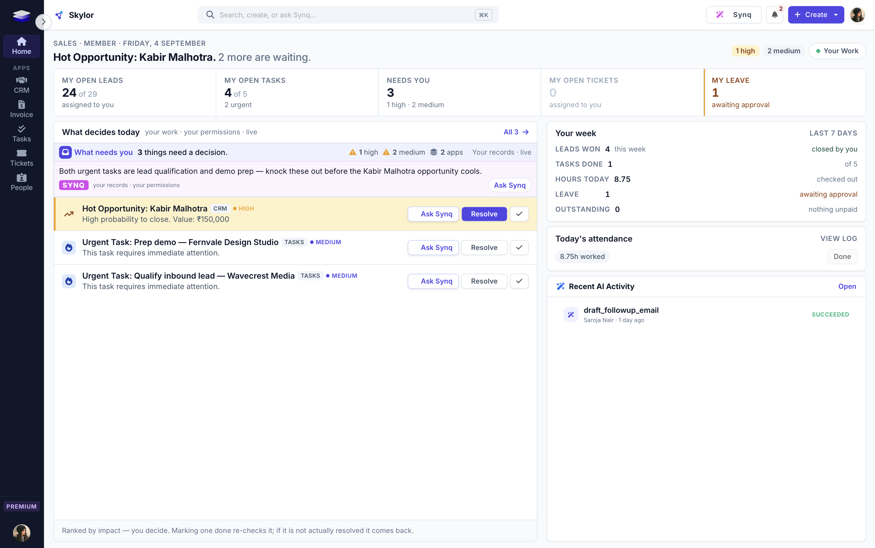Expand the sidebar with the chevron button
Screen dimensions: 875x548
(43, 22)
